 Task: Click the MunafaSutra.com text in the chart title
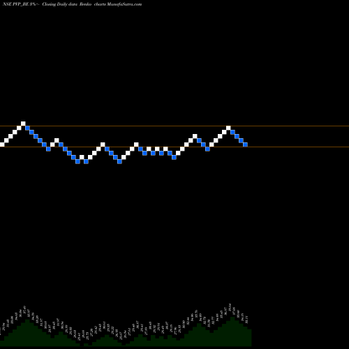(124, 4)
